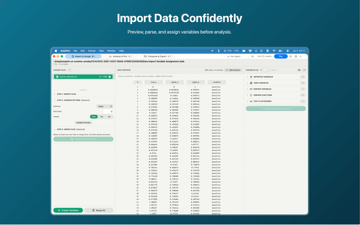Screen dimensions: 360x225
Task: Click the condition column header
Action: [x=217, y=82]
